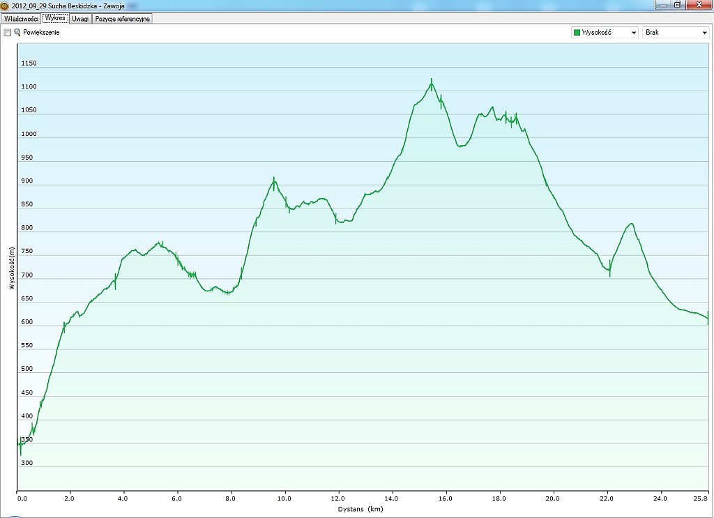Restore down the window size

click(x=677, y=5)
